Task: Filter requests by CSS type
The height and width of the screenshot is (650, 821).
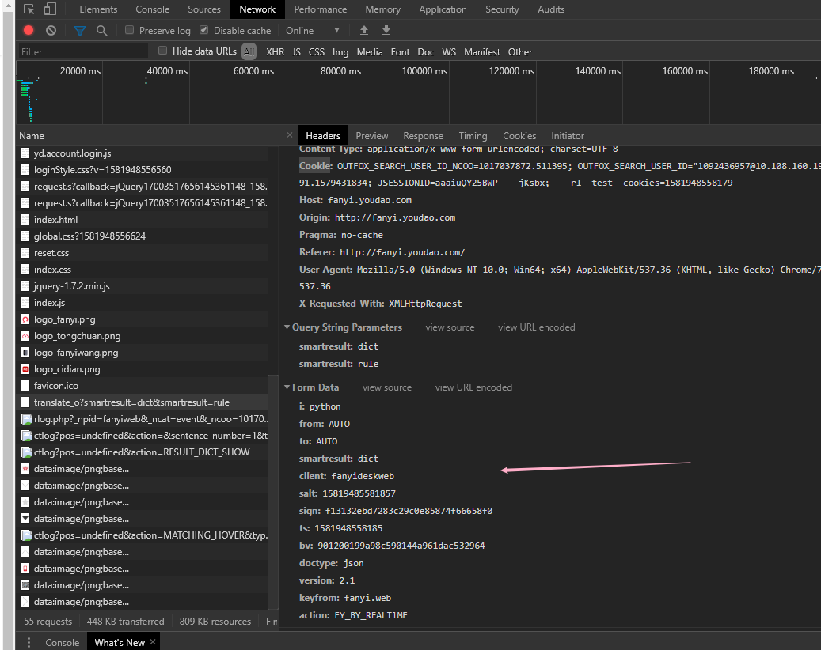Action: (x=316, y=51)
